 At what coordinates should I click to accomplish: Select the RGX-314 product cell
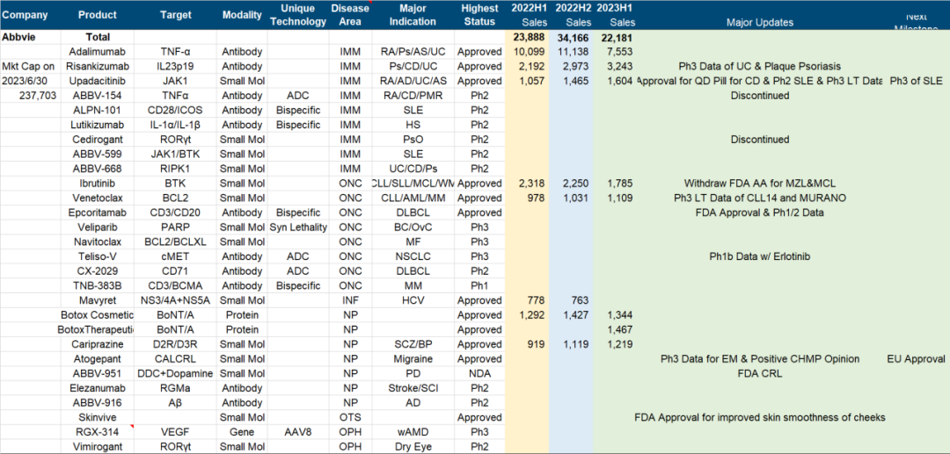[98, 432]
